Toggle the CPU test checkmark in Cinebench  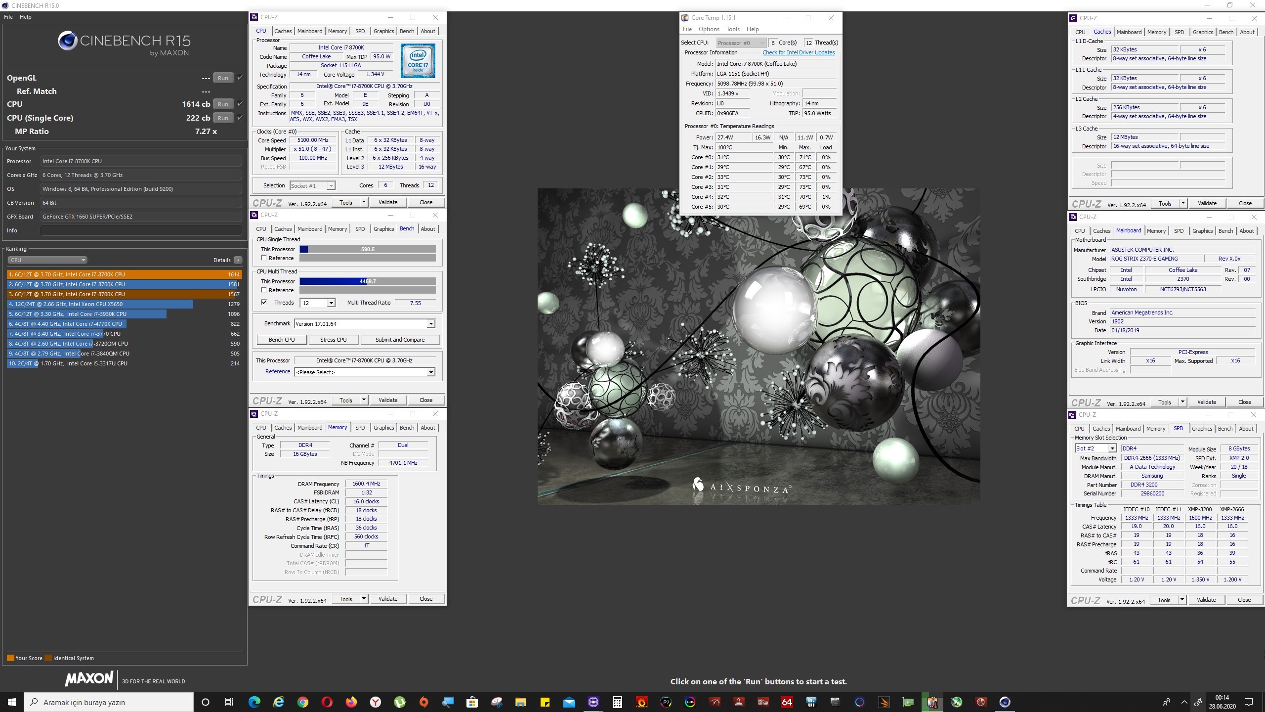240,104
